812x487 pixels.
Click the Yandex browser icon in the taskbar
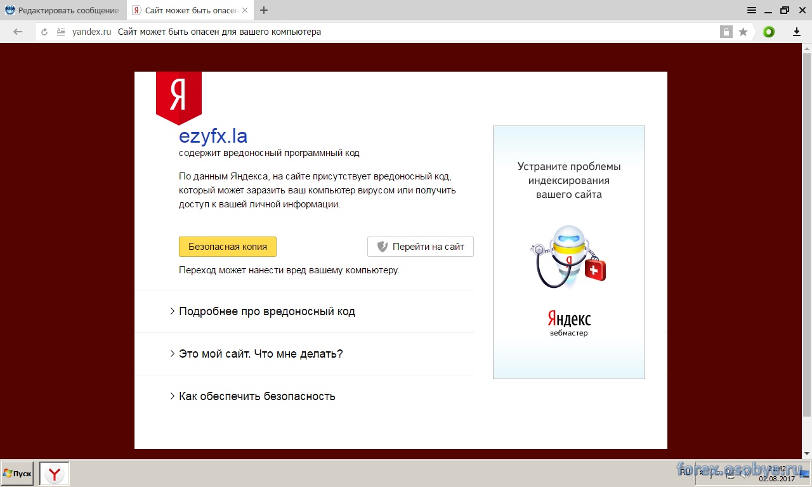coord(55,474)
